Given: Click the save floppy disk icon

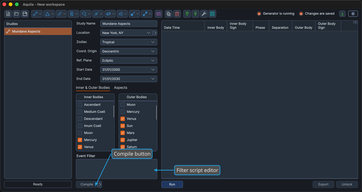Looking at the screenshot, I should pos(25,14).
